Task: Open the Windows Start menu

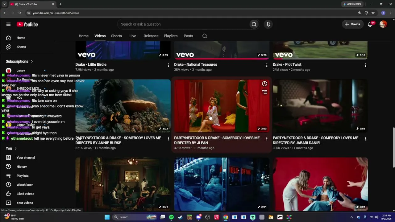Action: 107,217
